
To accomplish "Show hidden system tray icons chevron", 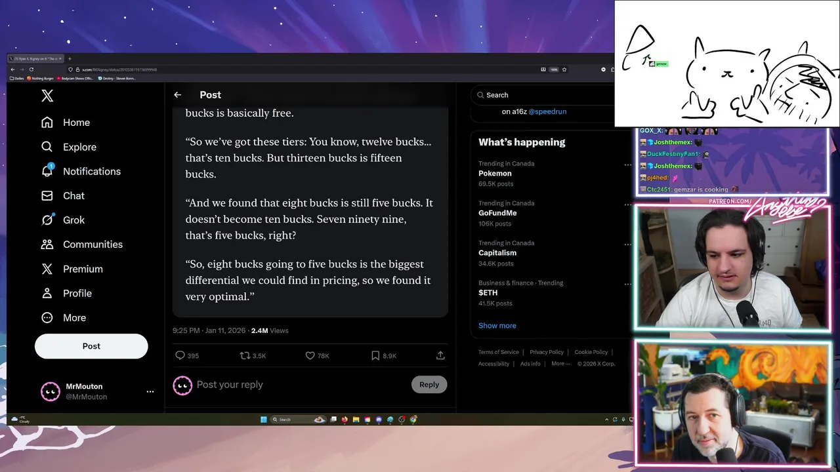I will [606, 420].
